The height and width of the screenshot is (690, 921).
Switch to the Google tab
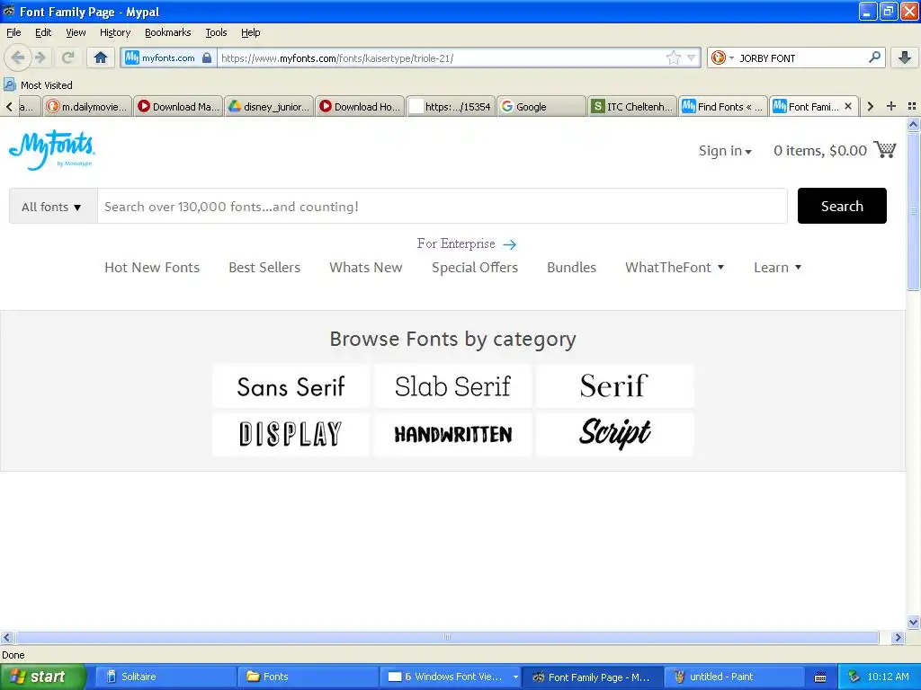pyautogui.click(x=541, y=106)
